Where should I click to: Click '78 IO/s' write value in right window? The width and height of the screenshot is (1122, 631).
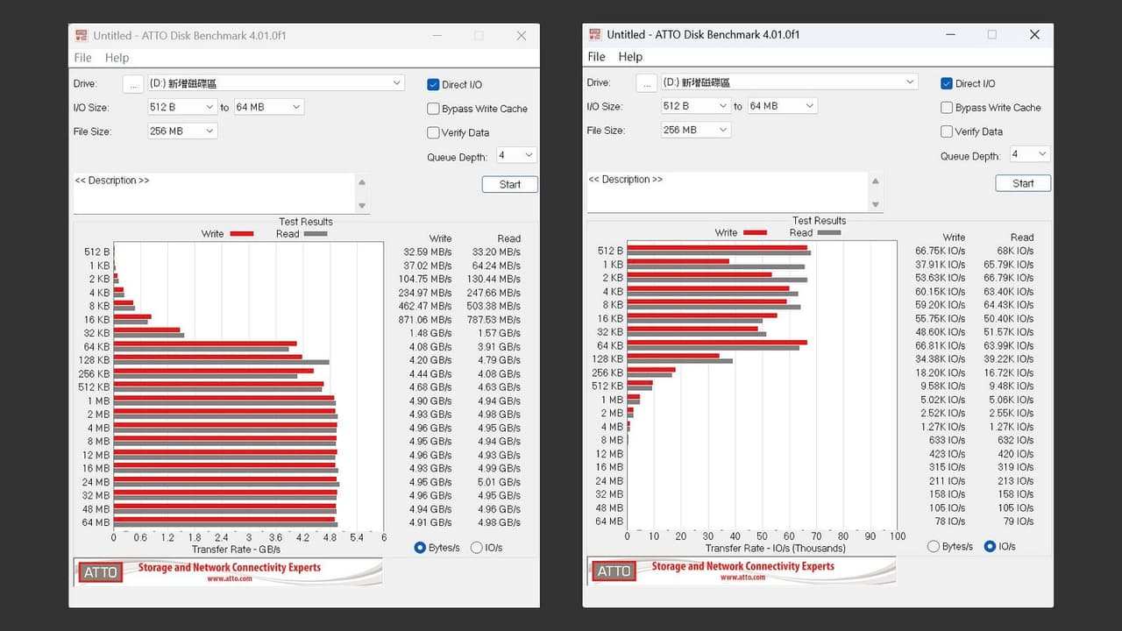[948, 521]
